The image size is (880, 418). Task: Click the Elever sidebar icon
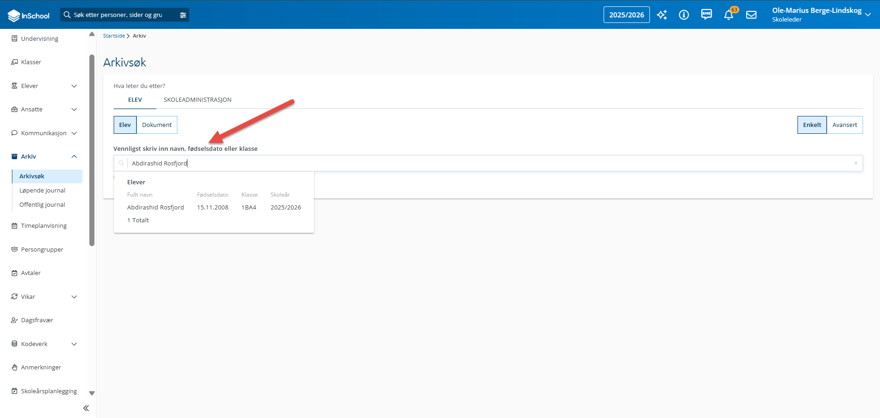15,86
